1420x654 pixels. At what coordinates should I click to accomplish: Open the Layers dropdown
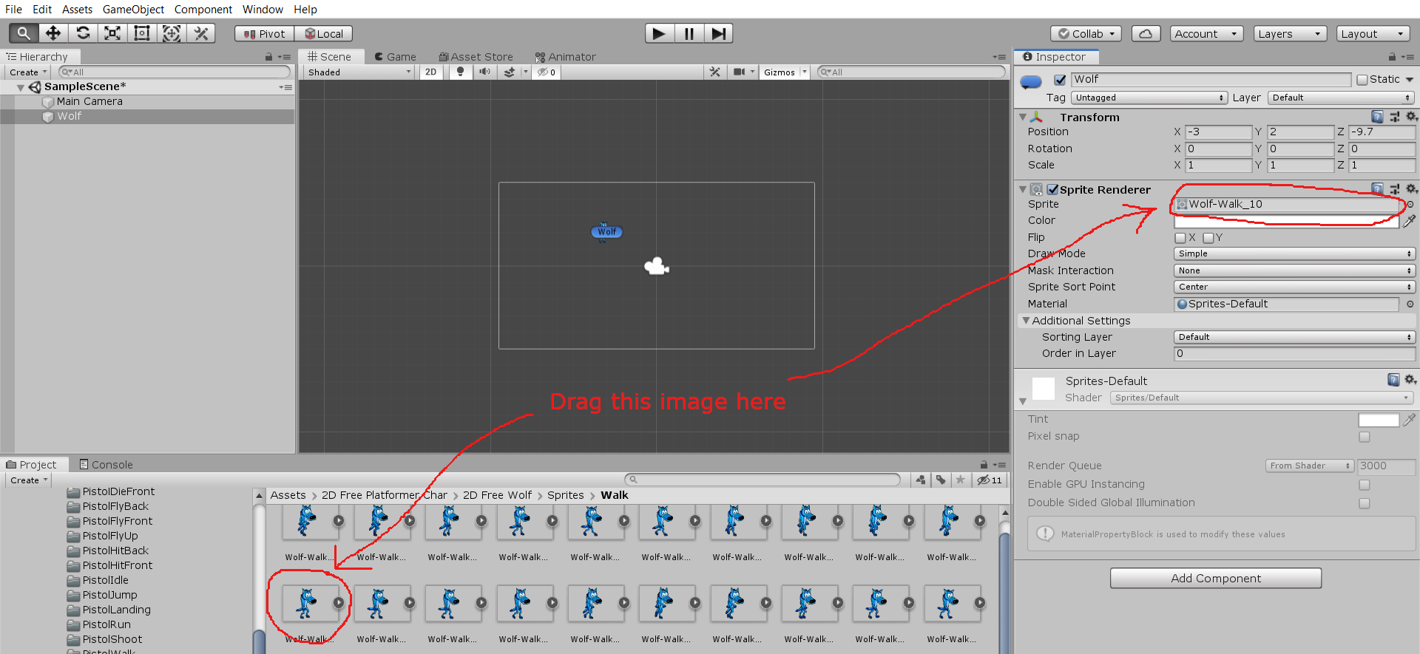[x=1290, y=34]
